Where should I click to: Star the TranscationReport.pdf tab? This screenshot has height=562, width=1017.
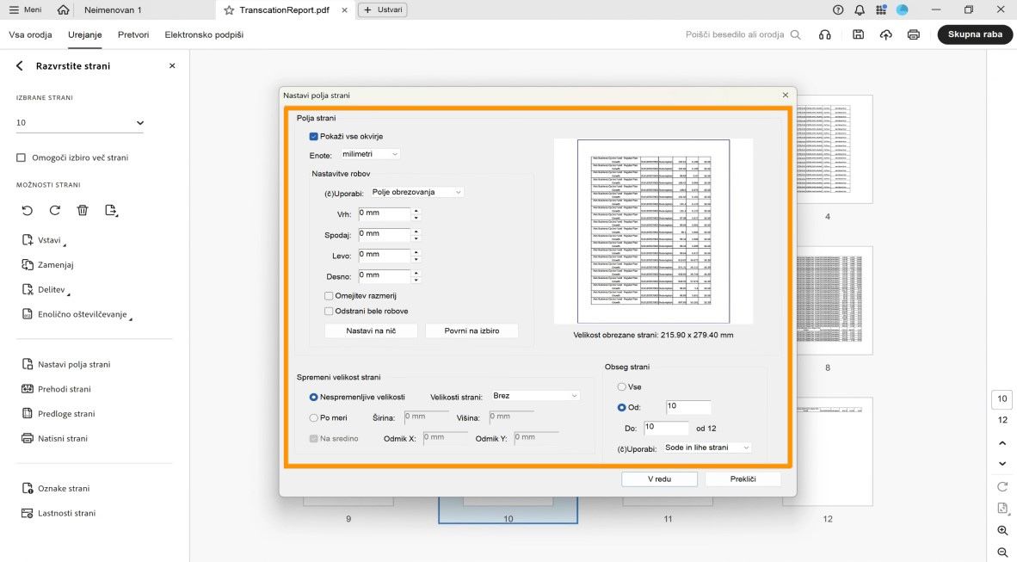pos(229,10)
